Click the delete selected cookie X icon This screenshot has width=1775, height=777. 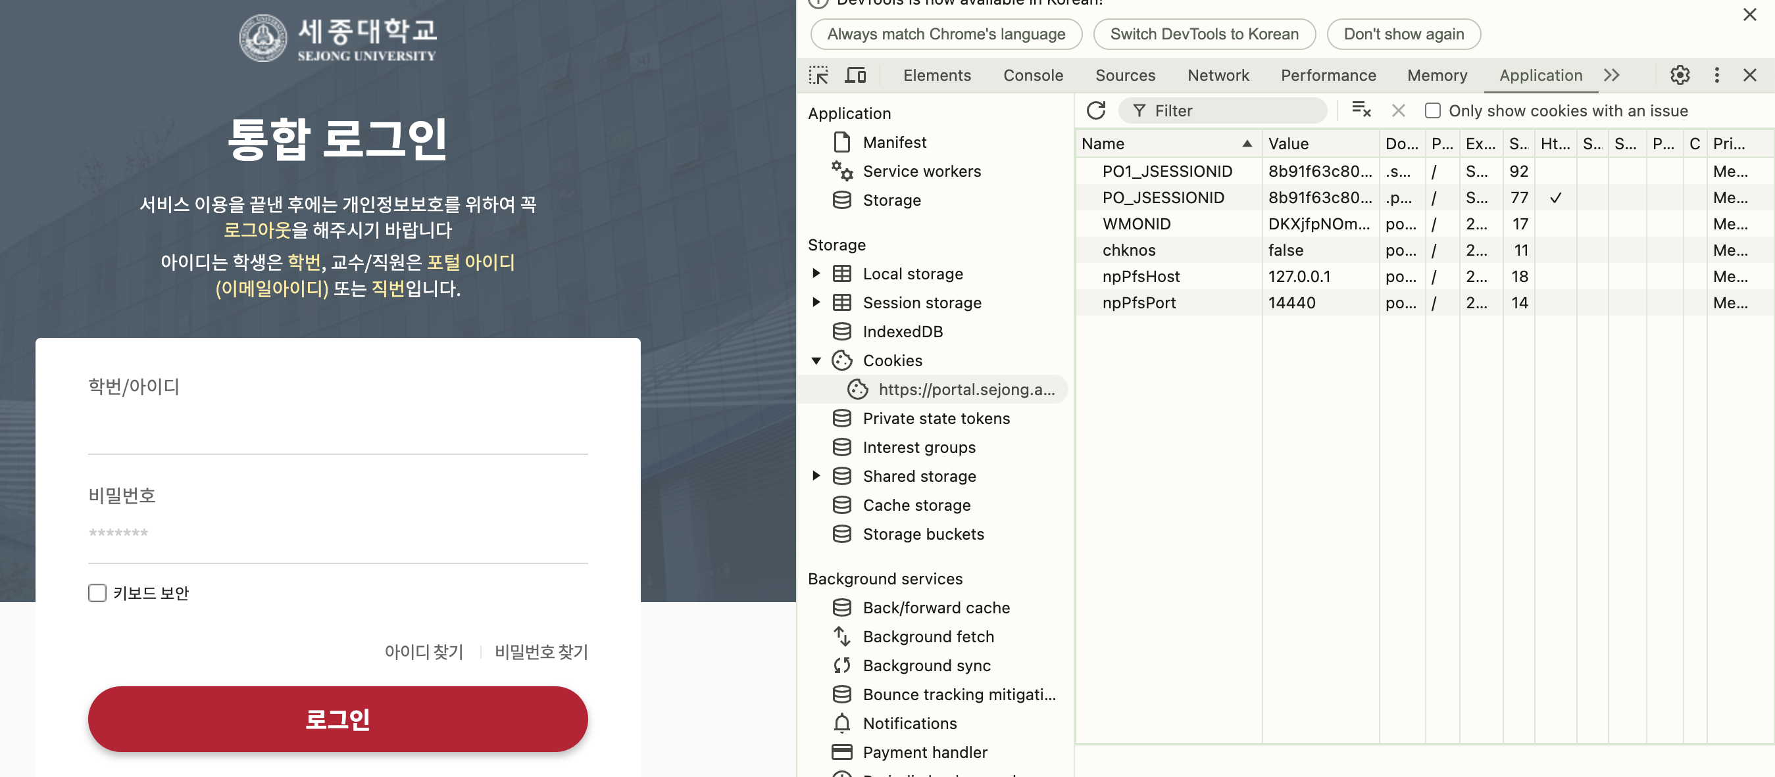click(1398, 111)
